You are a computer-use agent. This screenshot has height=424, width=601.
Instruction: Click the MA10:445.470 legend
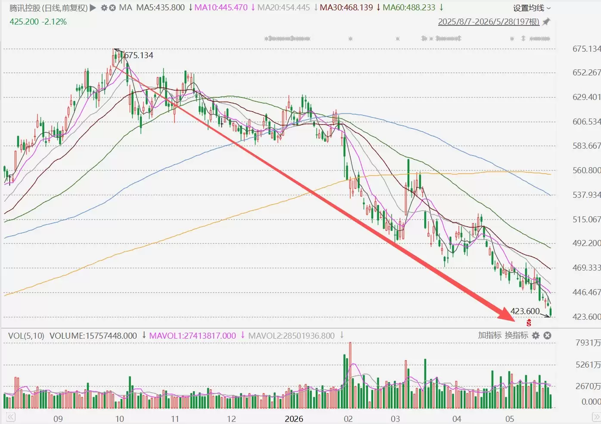pos(221,8)
